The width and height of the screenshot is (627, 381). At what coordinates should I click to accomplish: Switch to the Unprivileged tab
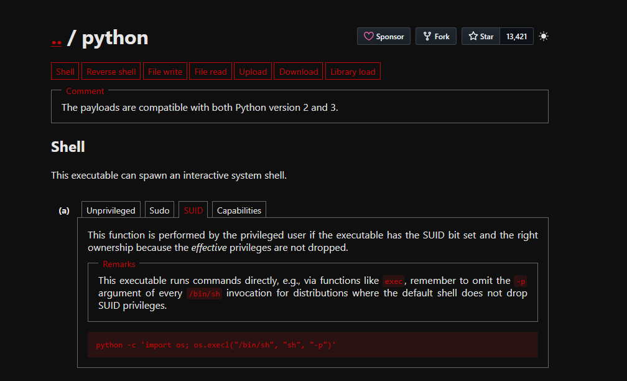pos(111,210)
